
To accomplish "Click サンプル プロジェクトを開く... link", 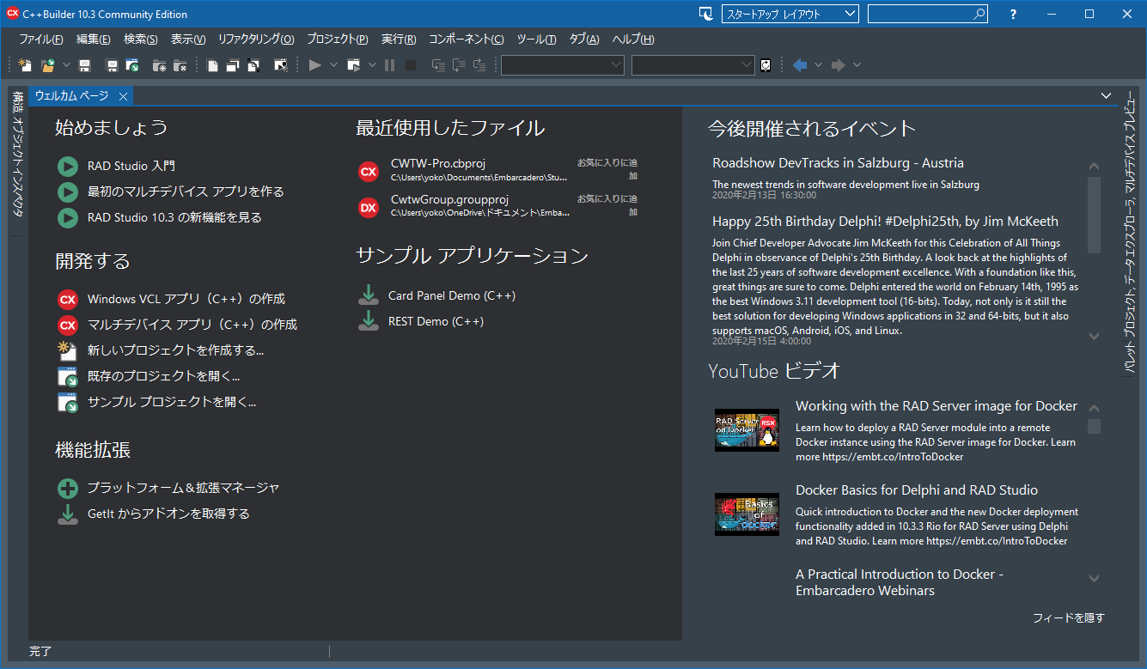I will click(x=172, y=402).
